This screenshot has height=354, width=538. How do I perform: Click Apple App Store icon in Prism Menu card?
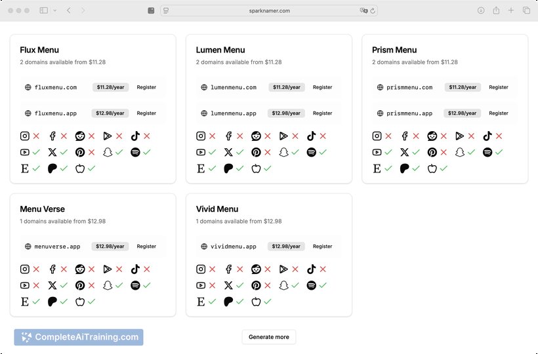pos(432,168)
